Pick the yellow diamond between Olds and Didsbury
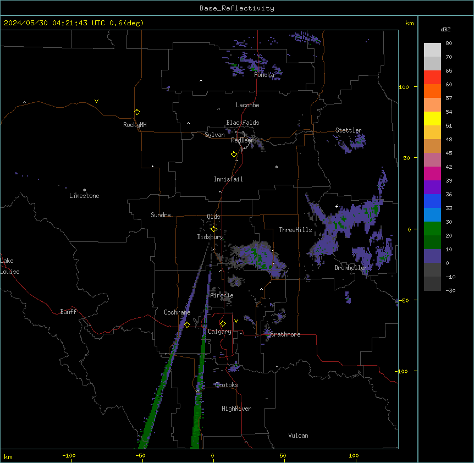The height and width of the screenshot is (463, 474). click(x=214, y=229)
